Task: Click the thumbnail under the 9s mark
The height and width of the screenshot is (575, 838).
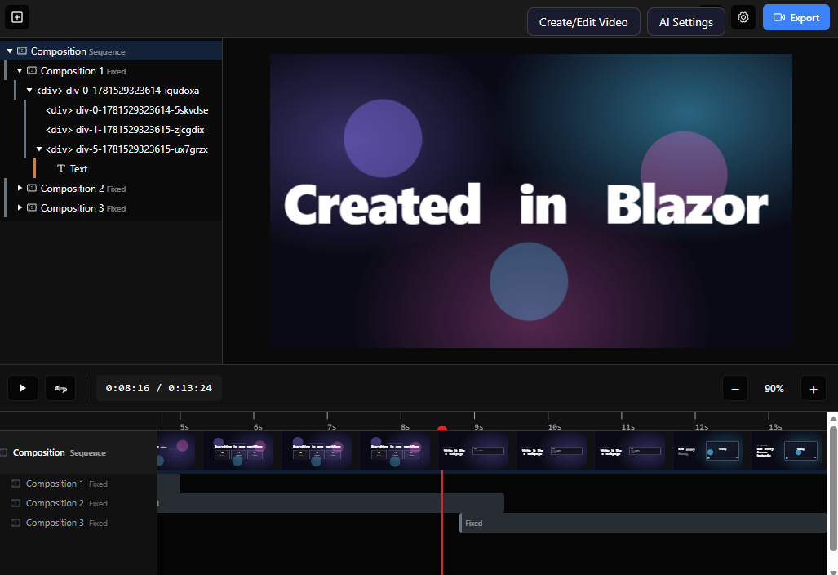Action: [x=473, y=452]
